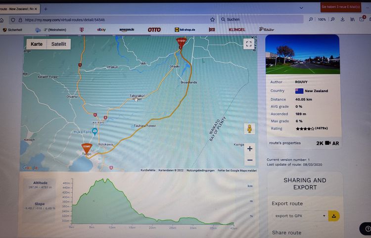Click the red FINISH marker on map
This screenshot has height=238, width=371.
(181, 43)
